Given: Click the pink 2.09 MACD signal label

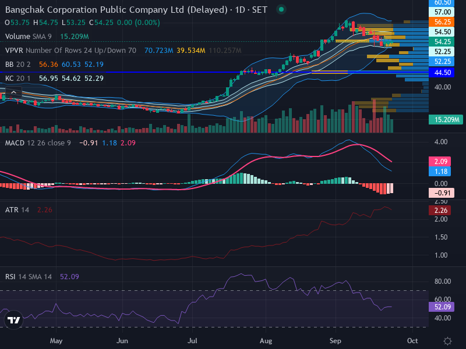Looking at the screenshot, I should pyautogui.click(x=440, y=162).
